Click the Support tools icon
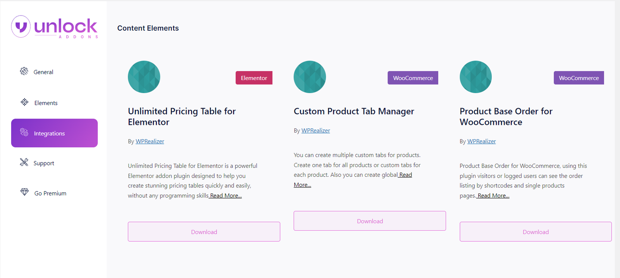 coord(24,162)
